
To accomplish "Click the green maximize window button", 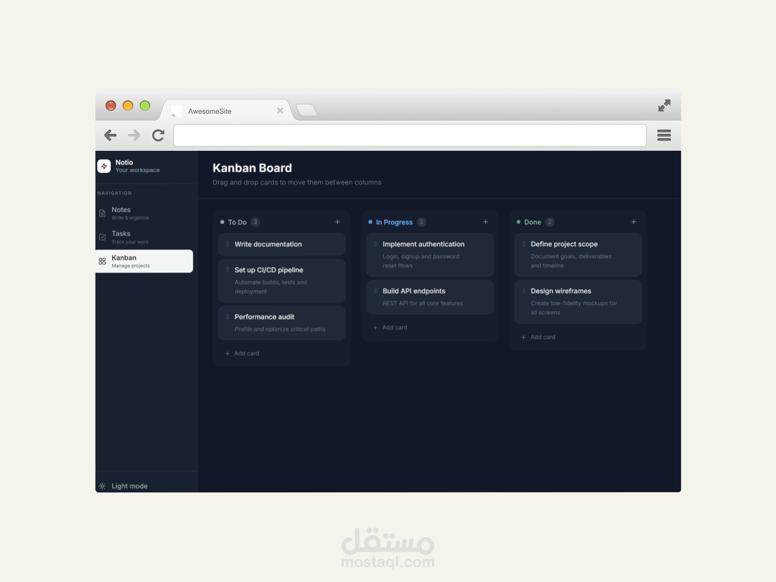I will [x=145, y=106].
